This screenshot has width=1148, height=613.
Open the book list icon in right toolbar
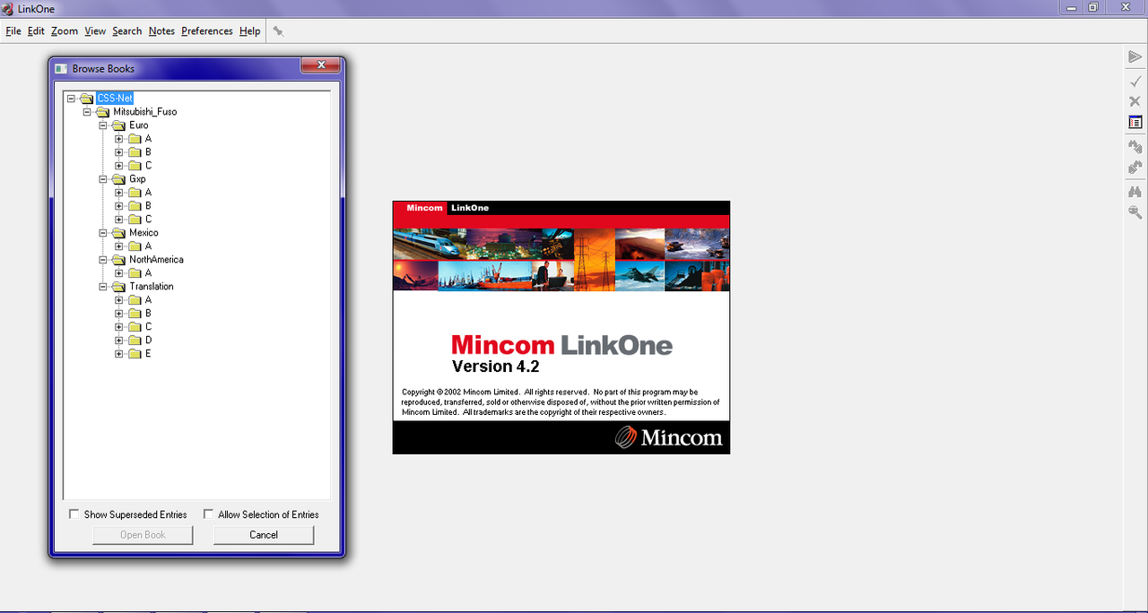1135,122
